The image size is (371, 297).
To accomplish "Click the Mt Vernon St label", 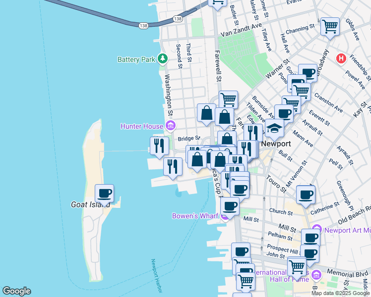I will 297,174.
